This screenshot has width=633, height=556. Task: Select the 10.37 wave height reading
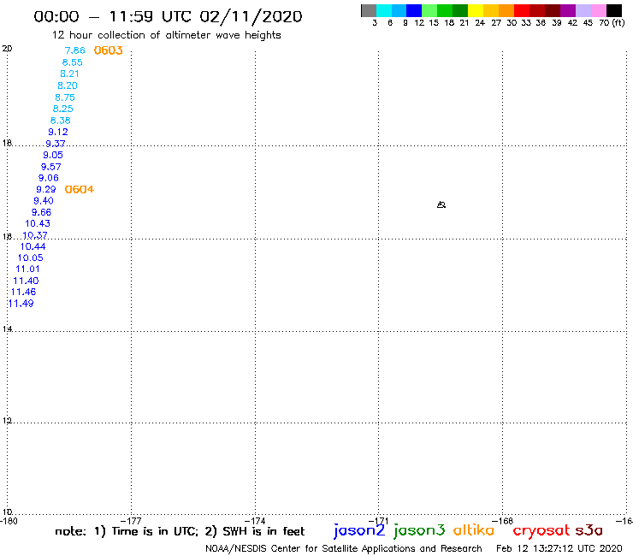point(35,235)
